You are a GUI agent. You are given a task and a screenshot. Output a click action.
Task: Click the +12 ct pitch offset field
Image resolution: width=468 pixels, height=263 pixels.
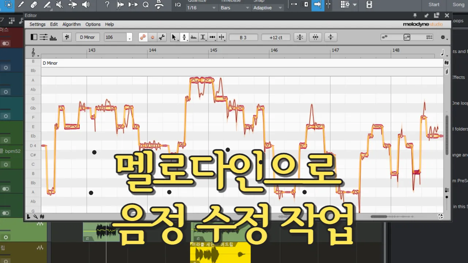point(276,37)
